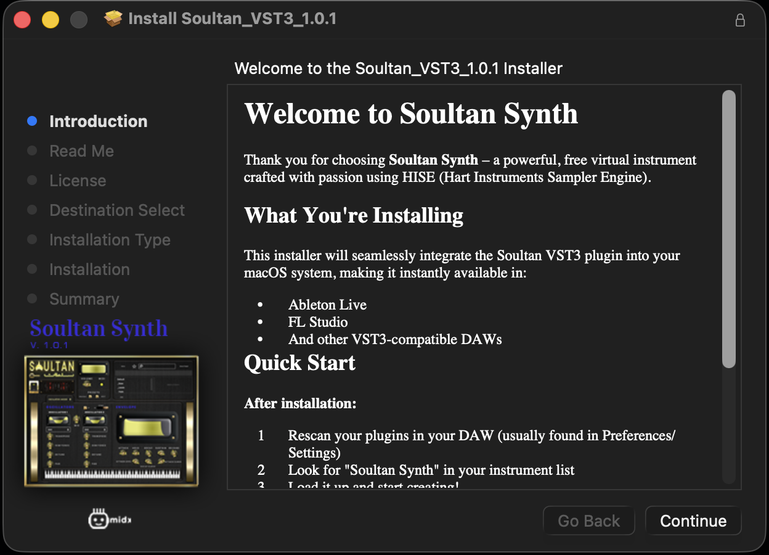Click "And other VST3-compatible DAWs" list item
Viewport: 769px width, 555px height.
(x=395, y=339)
